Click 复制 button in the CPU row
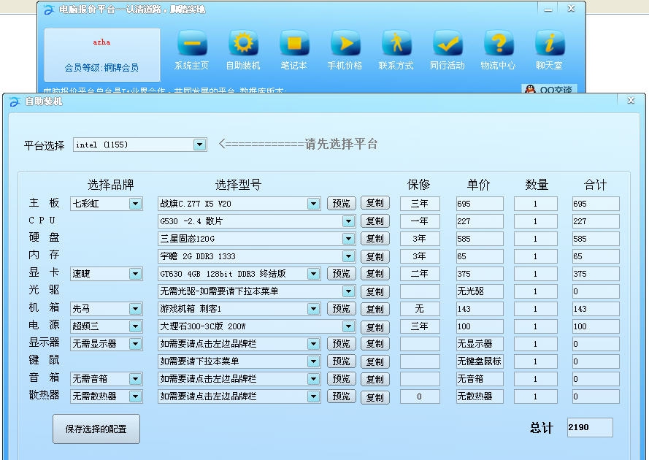 coord(375,221)
